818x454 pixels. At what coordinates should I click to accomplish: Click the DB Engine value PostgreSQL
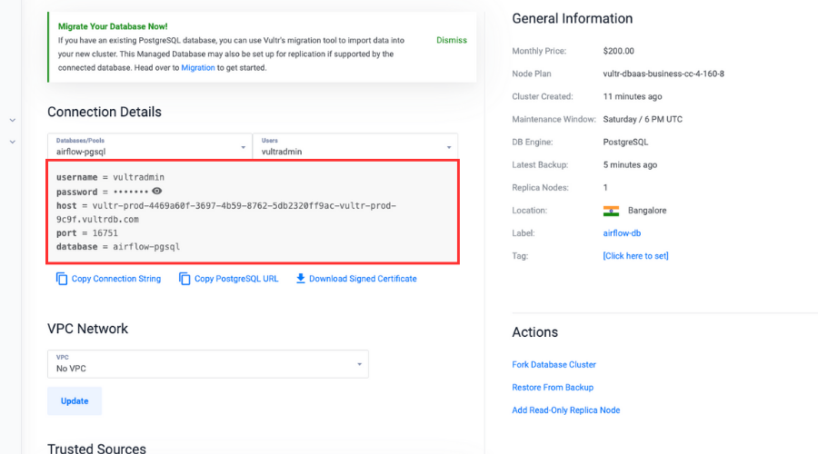point(625,143)
